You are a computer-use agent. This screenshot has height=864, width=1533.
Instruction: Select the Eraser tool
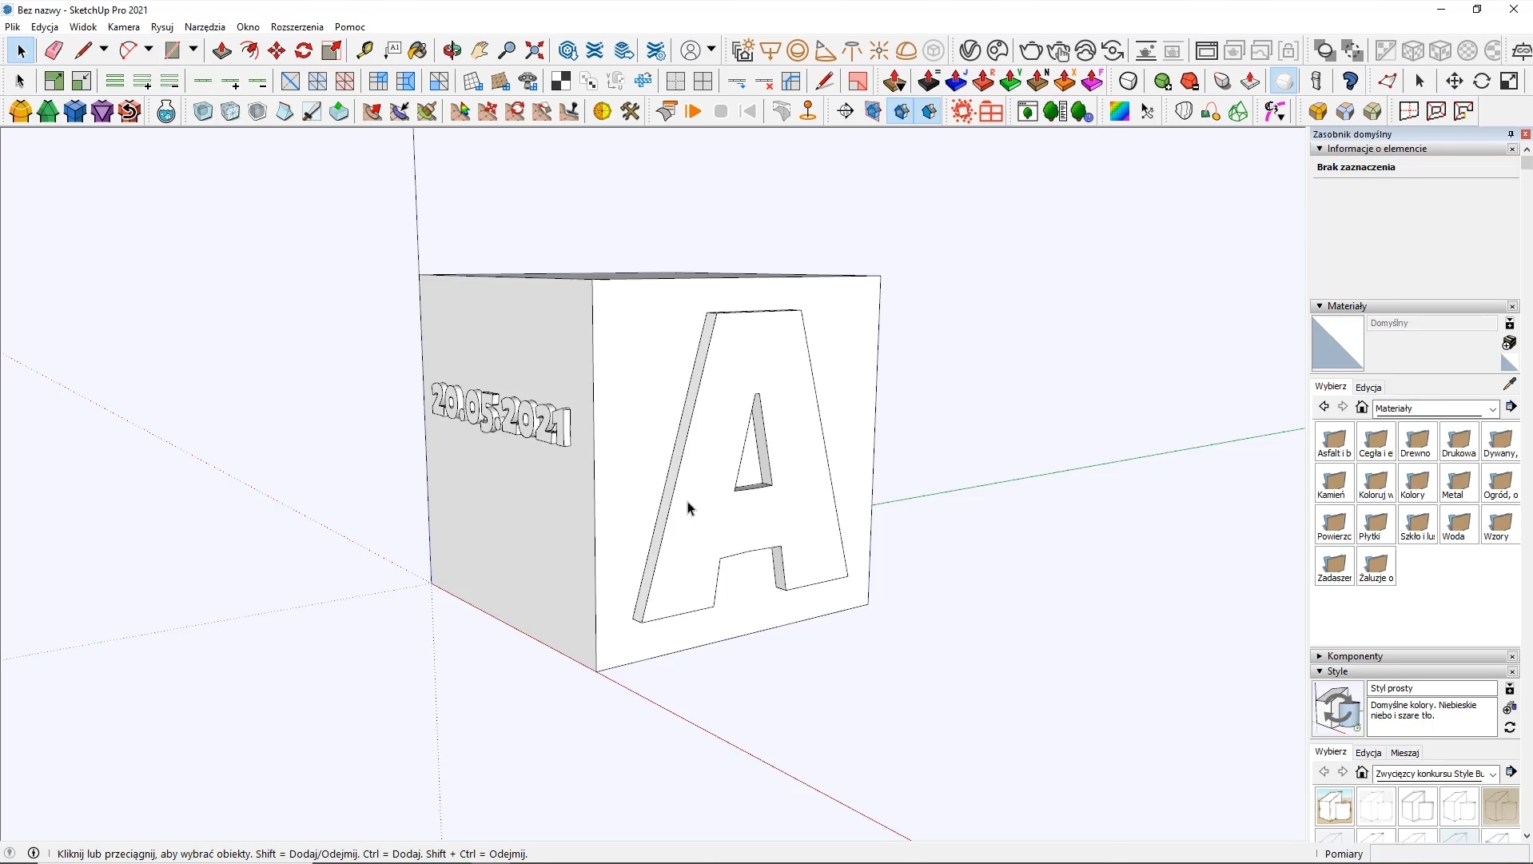pyautogui.click(x=54, y=50)
